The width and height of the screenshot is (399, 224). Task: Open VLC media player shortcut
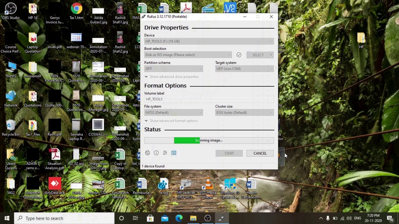click(208, 189)
